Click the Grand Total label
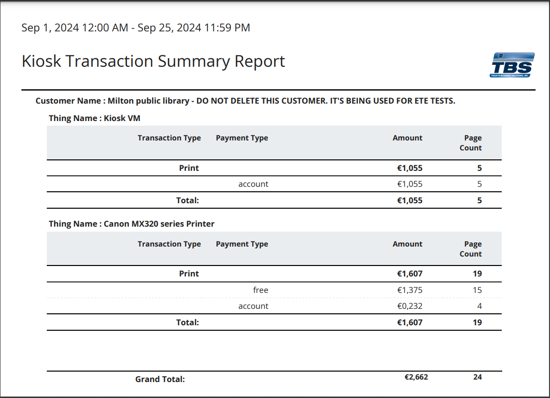The image size is (550, 398). coord(160,379)
